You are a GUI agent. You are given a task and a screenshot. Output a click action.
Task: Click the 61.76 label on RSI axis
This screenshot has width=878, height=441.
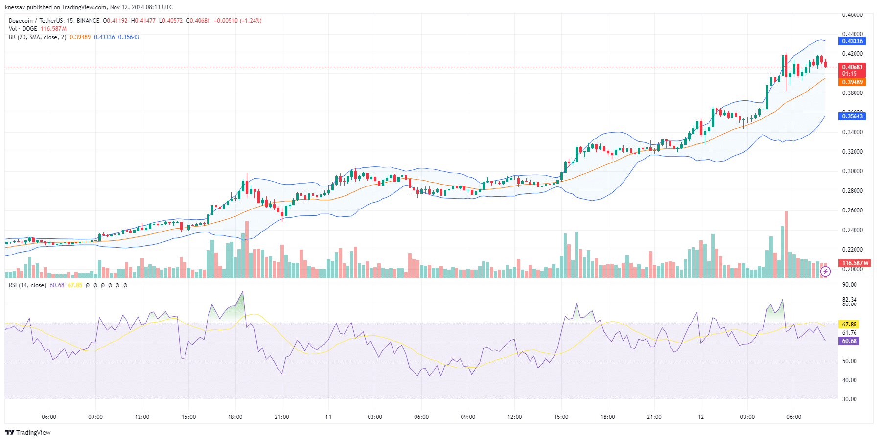coord(849,333)
